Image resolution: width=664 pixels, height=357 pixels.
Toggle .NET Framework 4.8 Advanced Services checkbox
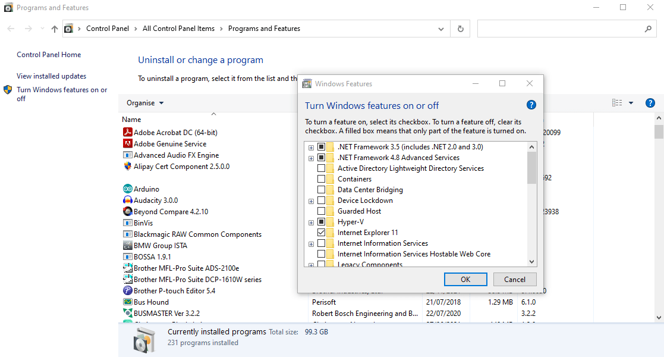pos(321,157)
